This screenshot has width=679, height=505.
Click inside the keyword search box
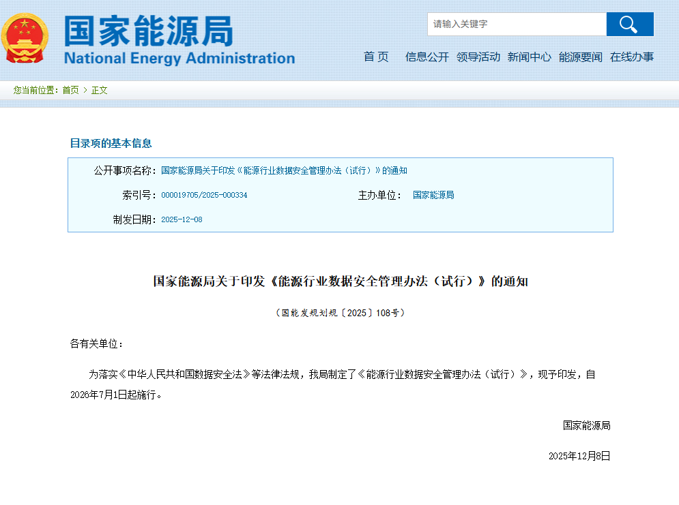(x=517, y=24)
